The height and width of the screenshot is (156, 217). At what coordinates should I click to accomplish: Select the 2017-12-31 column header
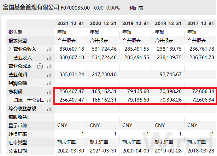[x=201, y=23]
